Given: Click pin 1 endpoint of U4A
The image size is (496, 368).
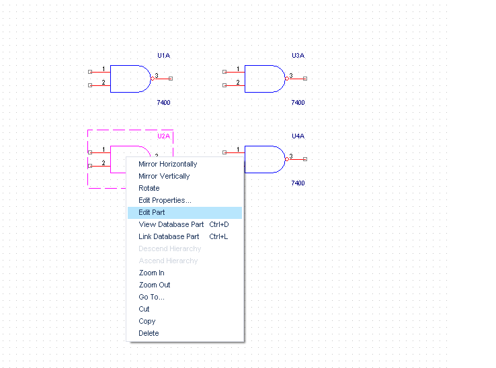Looking at the screenshot, I should pyautogui.click(x=224, y=152).
